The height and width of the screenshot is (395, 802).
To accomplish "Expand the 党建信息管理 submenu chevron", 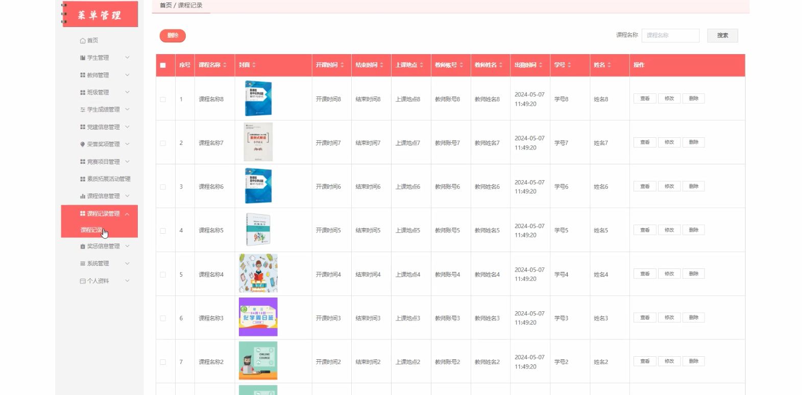I will [x=127, y=127].
